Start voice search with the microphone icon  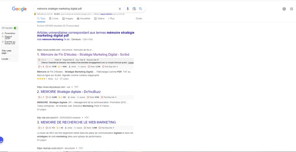127,9
